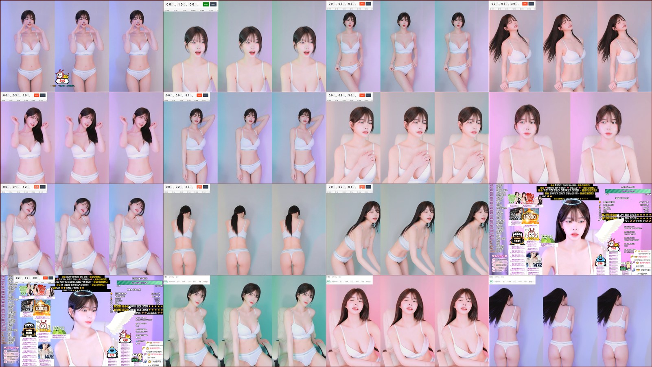Select first preset radio under 00:08:03 timer
The image size is (652, 367).
(x=330, y=10)
